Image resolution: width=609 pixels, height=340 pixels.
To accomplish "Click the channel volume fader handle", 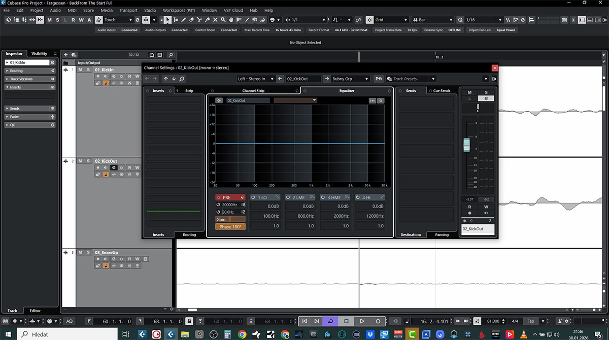I will click(467, 144).
